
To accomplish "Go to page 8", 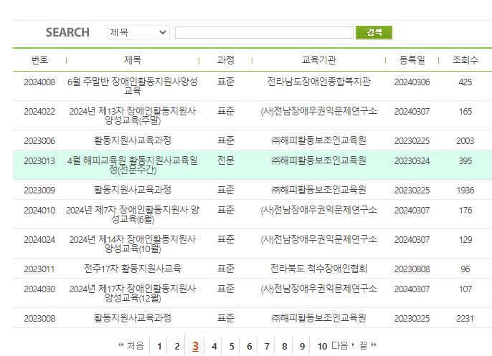I will 284,346.
